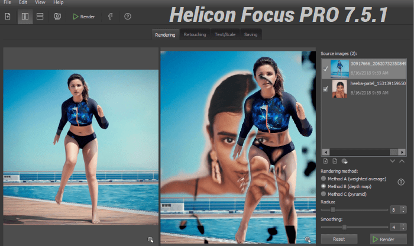The width and height of the screenshot is (414, 246).
Task: Click the heeba-patel_15313915965 file name
Action: pyautogui.click(x=378, y=83)
